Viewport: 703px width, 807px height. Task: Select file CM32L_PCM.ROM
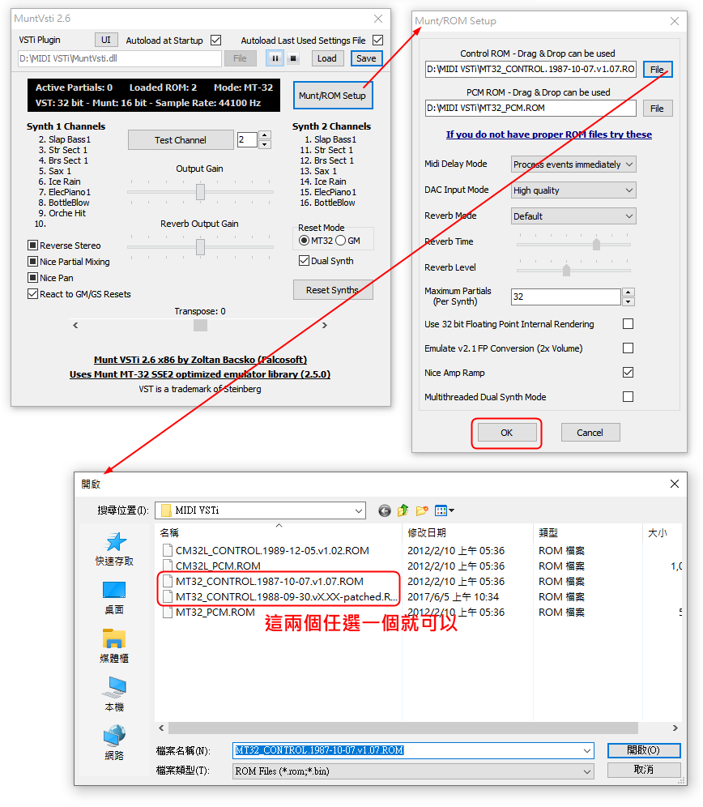[x=218, y=566]
